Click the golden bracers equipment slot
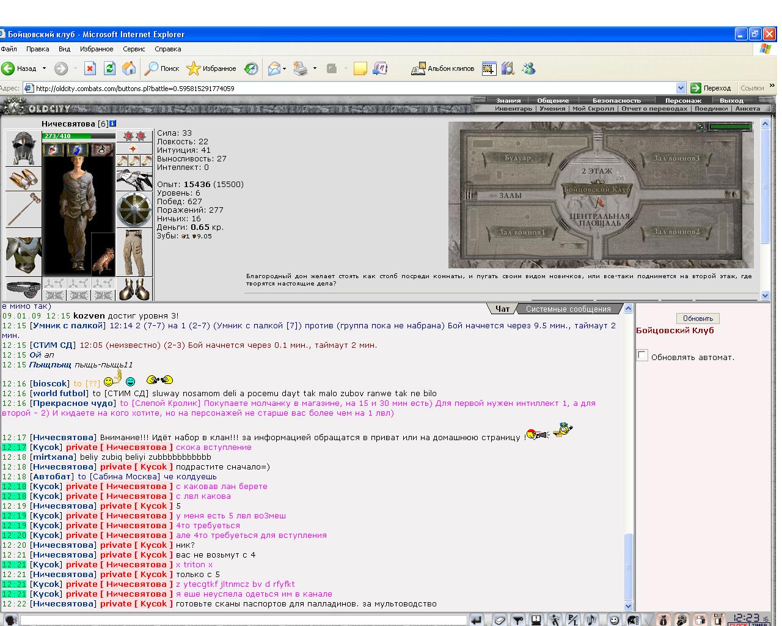 tap(23, 179)
